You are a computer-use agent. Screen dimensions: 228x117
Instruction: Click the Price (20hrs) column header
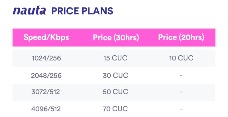pyautogui.click(x=181, y=37)
